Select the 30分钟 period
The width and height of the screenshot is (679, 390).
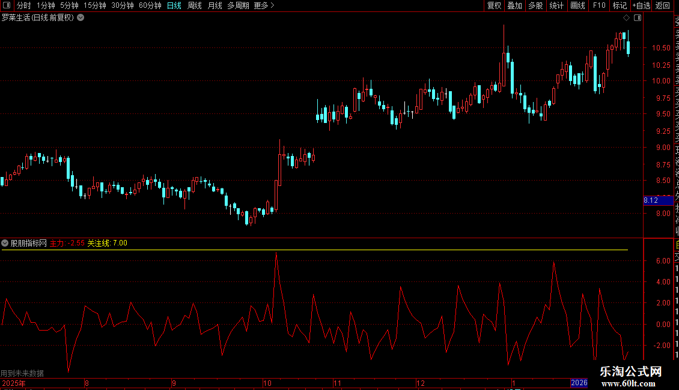point(123,5)
